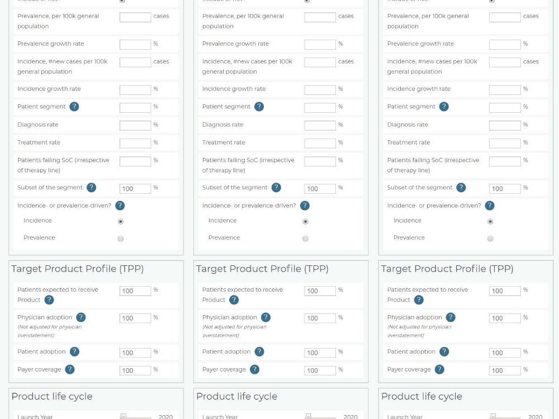The height and width of the screenshot is (419, 559).
Task: Click the Patients failing SoC input, middle column
Action: click(319, 161)
